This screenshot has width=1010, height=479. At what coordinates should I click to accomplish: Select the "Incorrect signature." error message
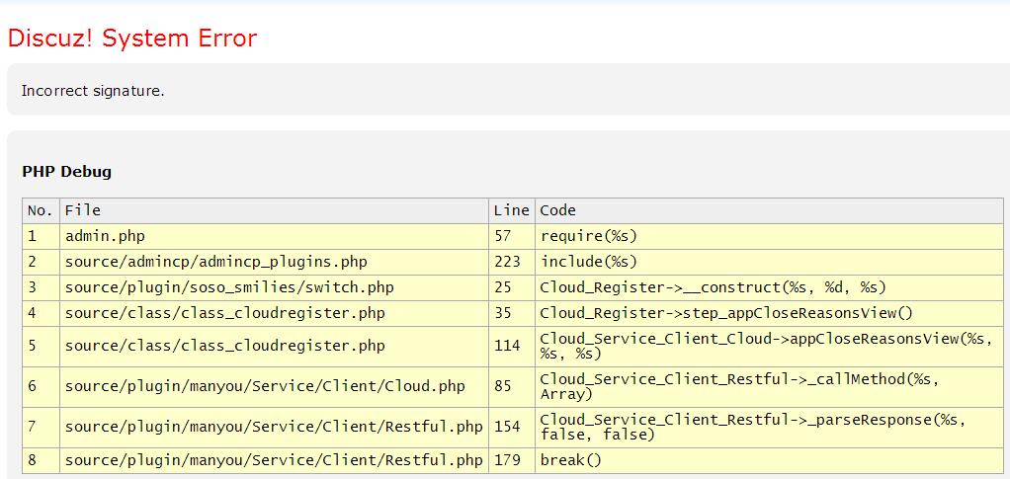[93, 91]
